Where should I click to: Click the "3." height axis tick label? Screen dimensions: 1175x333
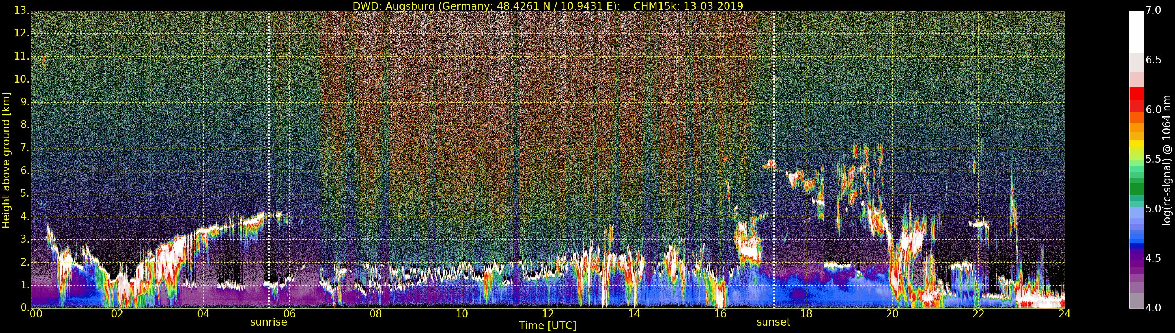pos(25,239)
